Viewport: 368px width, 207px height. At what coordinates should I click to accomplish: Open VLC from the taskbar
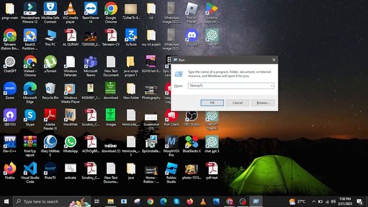[x=203, y=201]
